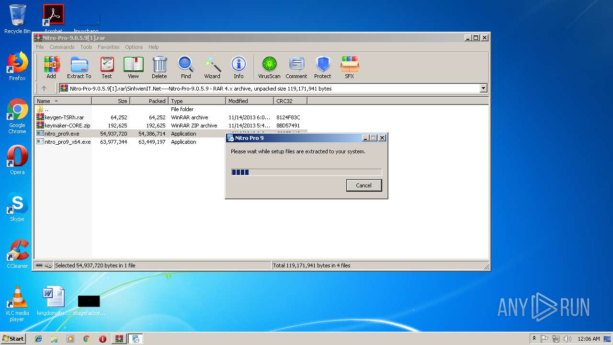Open the media player taskbar icon
The height and width of the screenshot is (345, 613).
click(70, 339)
